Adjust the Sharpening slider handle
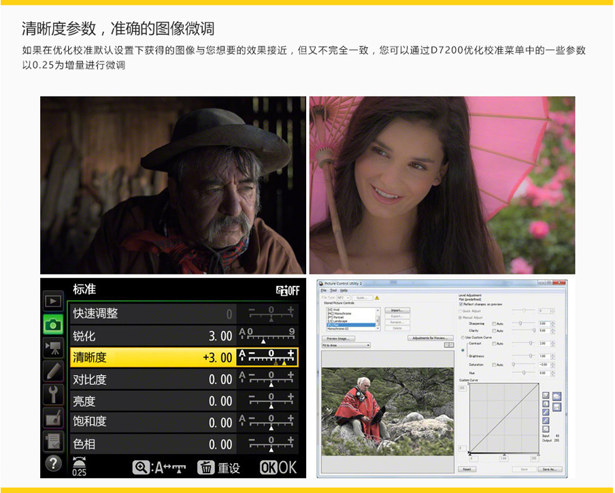Viewport: 615px width, 493px height. pos(520,323)
